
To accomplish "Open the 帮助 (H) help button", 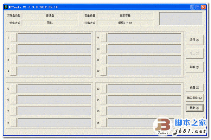I will pyautogui.click(x=194, y=108).
